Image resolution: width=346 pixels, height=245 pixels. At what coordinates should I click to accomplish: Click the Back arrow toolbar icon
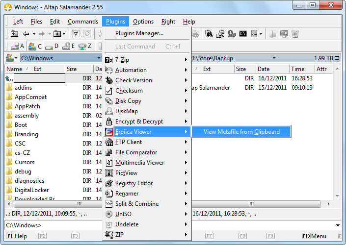(26, 34)
